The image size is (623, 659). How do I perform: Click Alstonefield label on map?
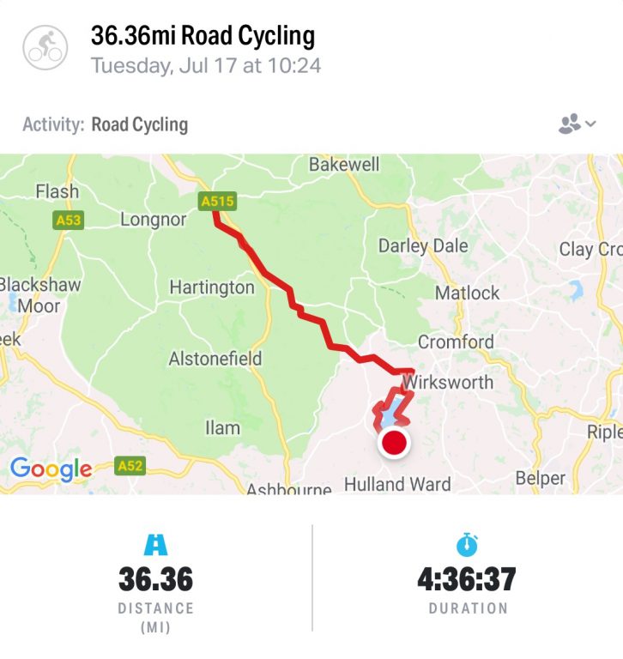pos(215,358)
